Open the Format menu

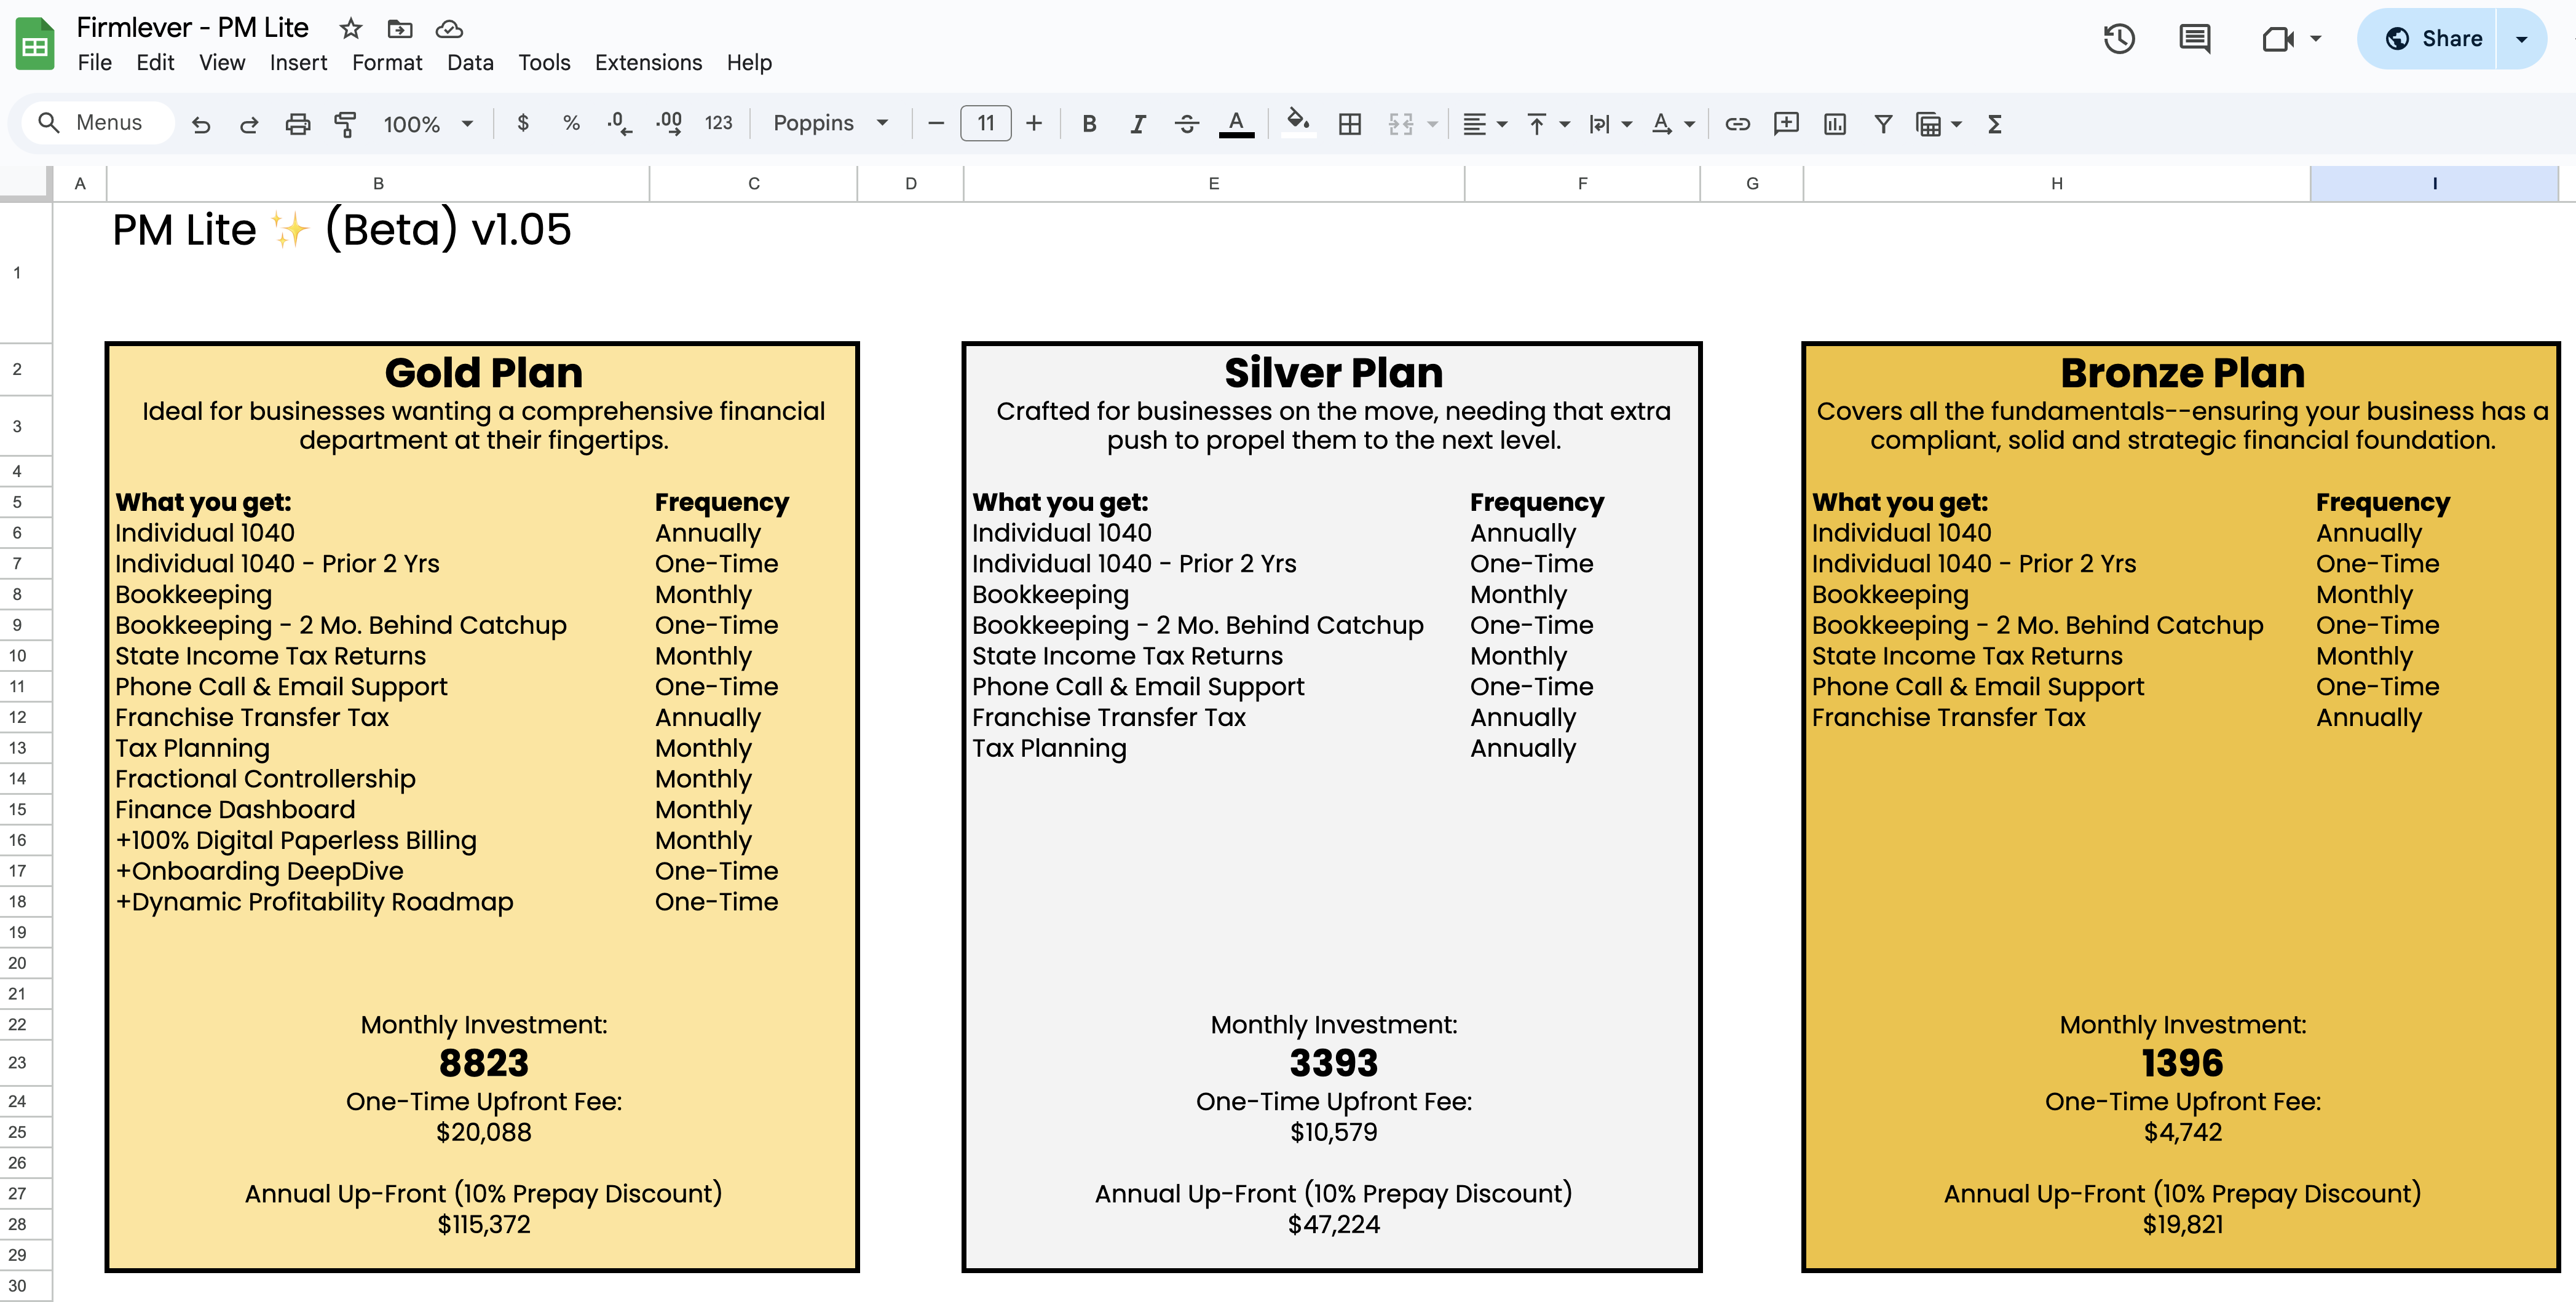387,63
